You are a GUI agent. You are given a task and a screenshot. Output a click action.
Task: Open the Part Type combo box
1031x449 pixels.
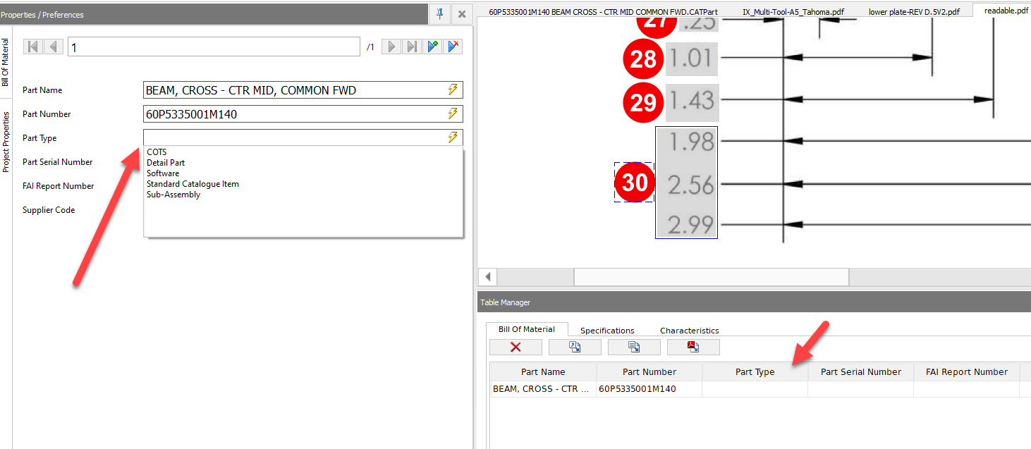303,137
